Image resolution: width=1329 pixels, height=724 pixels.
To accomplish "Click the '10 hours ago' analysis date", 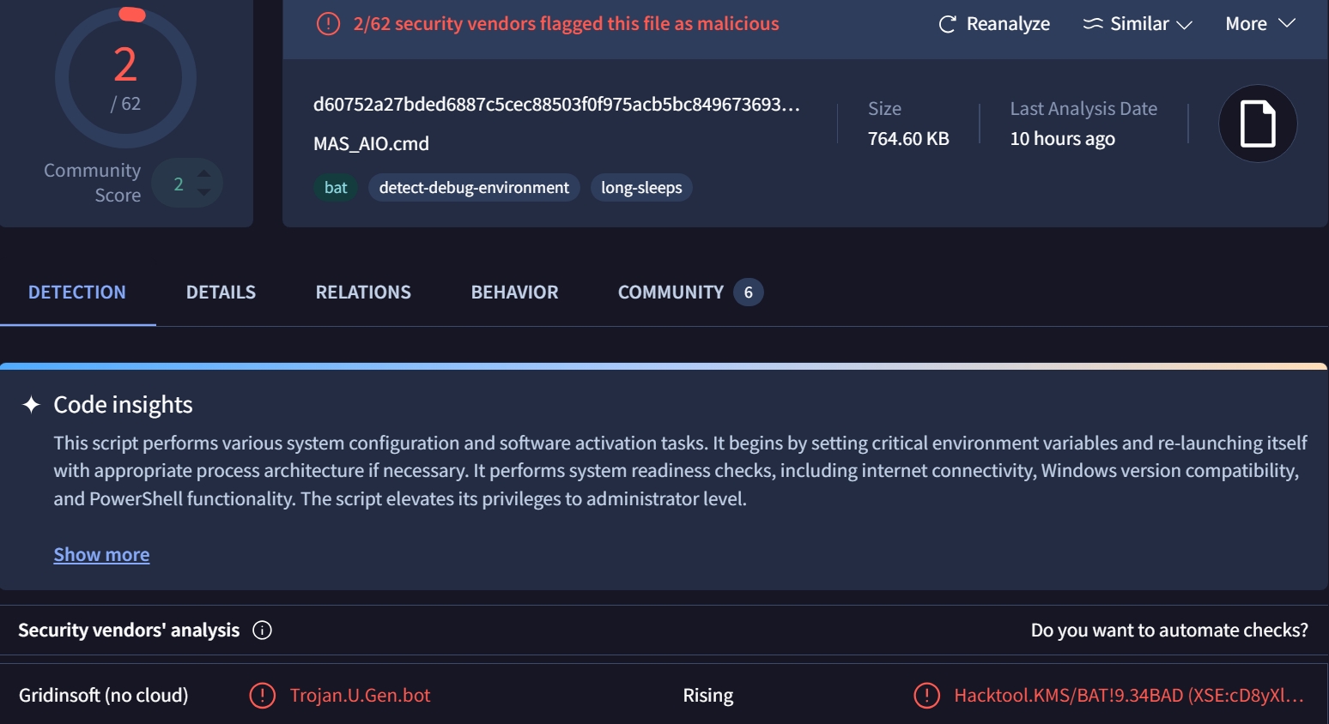I will pos(1062,139).
